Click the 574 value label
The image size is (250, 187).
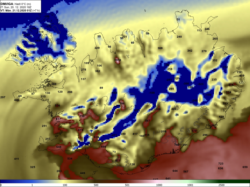[231, 85]
